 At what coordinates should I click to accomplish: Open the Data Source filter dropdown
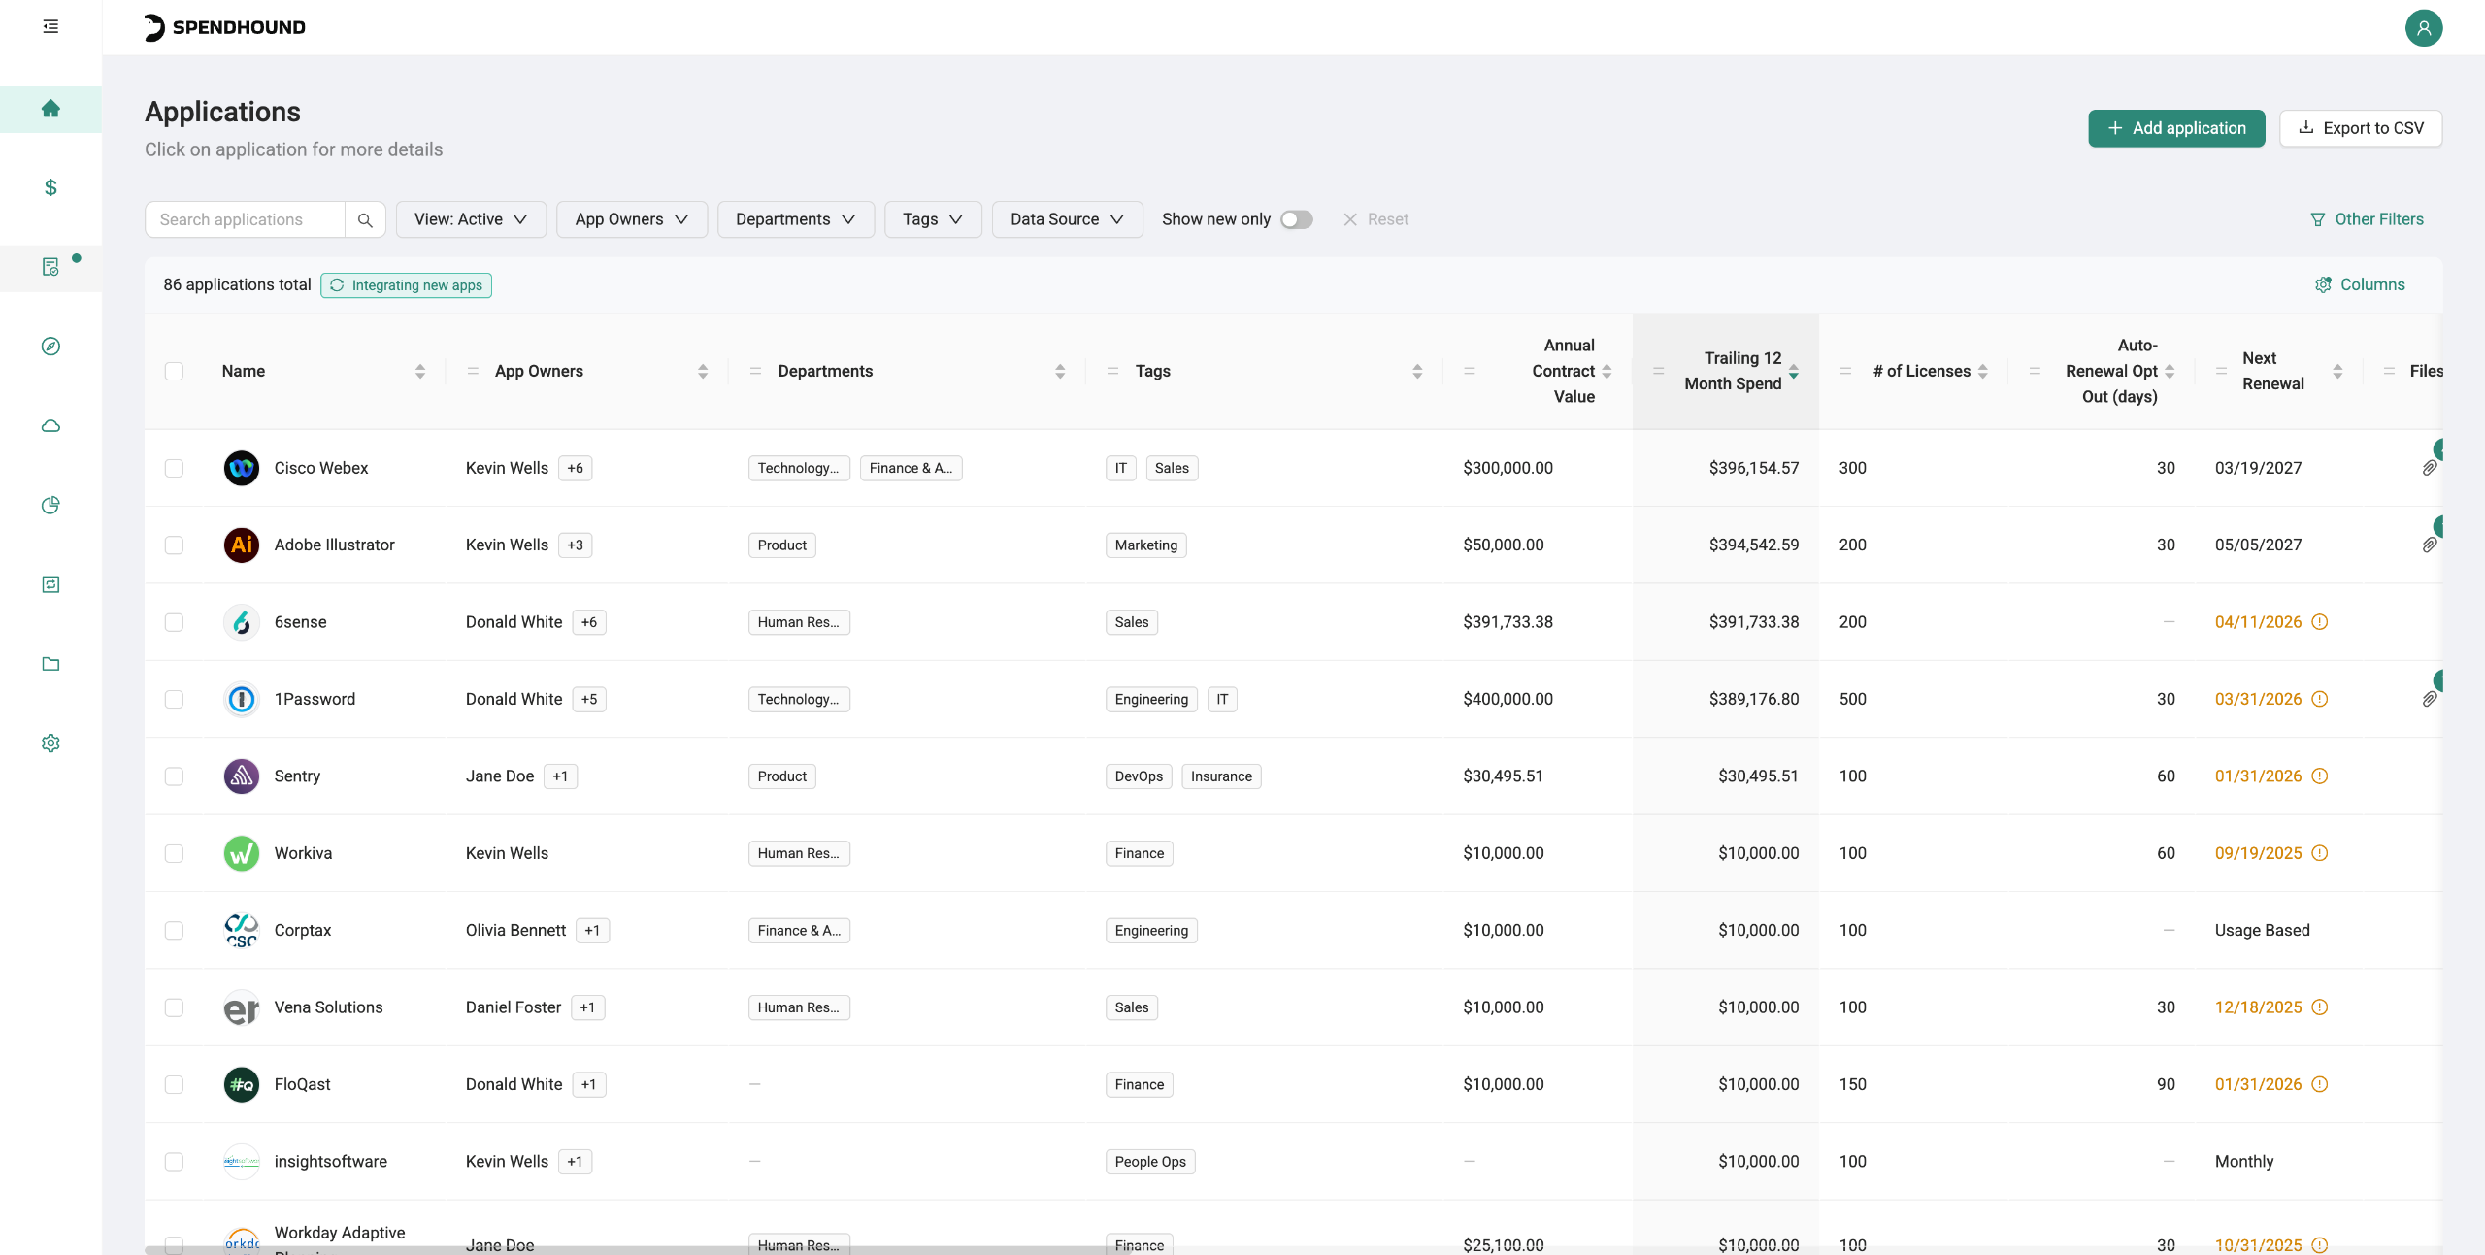click(1067, 220)
